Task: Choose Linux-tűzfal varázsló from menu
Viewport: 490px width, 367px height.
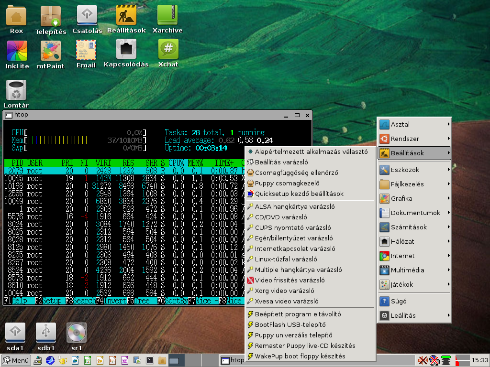Action: click(x=286, y=259)
